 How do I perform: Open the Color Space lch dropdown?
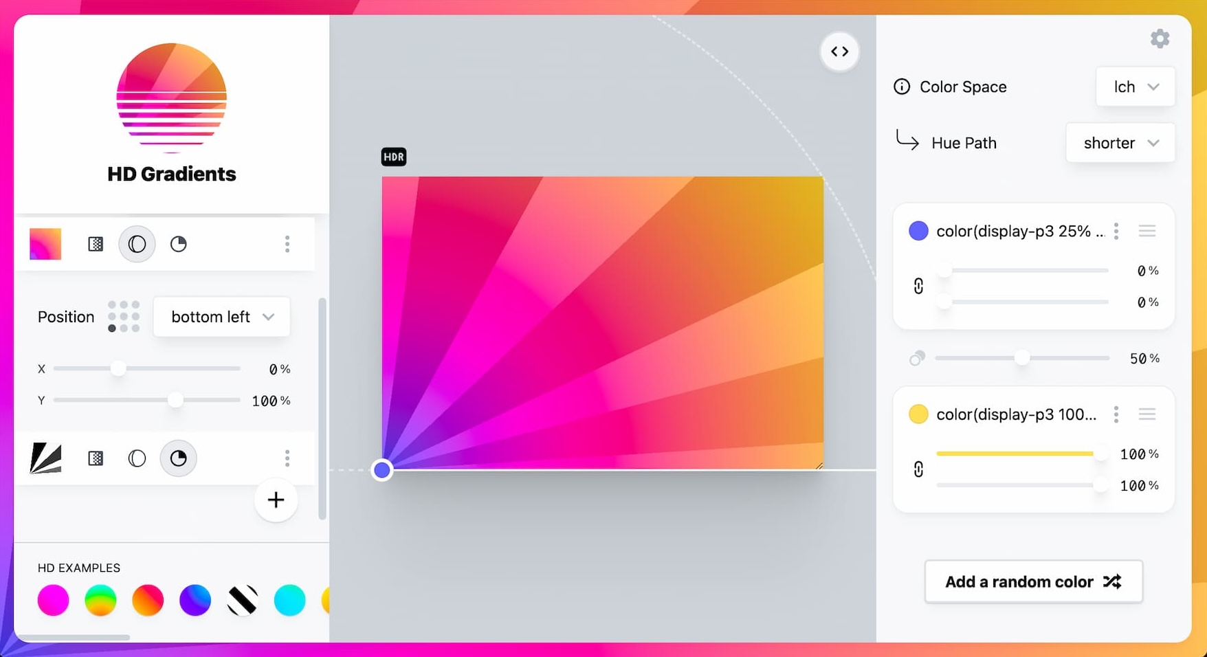[1135, 87]
